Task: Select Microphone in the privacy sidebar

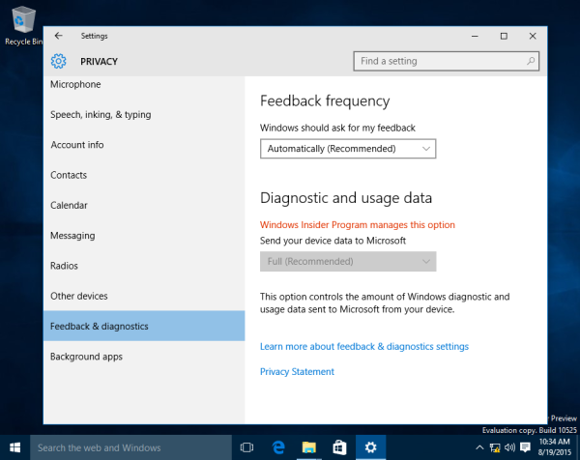Action: [x=144, y=84]
